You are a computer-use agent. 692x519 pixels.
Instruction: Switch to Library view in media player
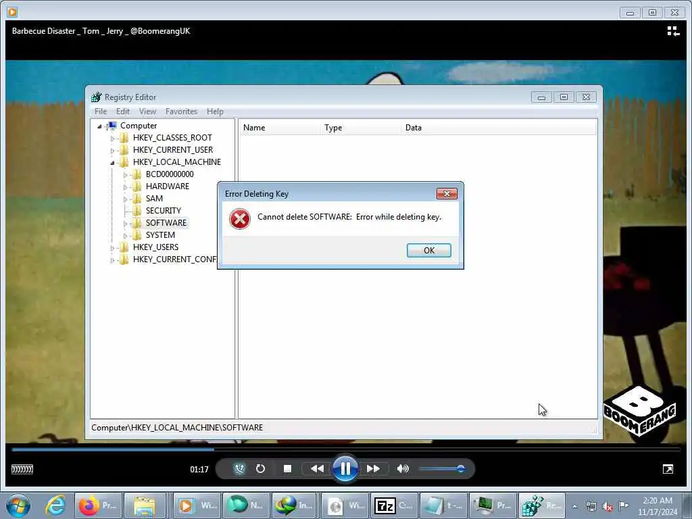point(672,31)
